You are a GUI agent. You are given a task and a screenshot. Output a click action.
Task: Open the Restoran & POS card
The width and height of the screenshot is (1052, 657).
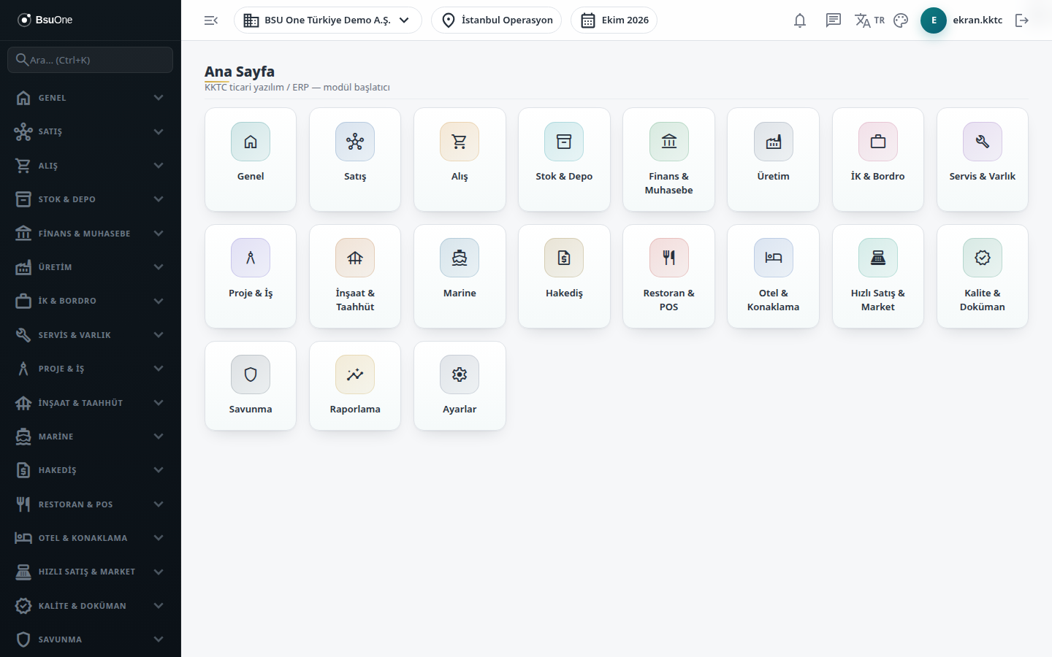click(x=668, y=276)
